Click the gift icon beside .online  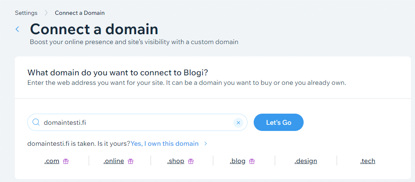point(130,161)
